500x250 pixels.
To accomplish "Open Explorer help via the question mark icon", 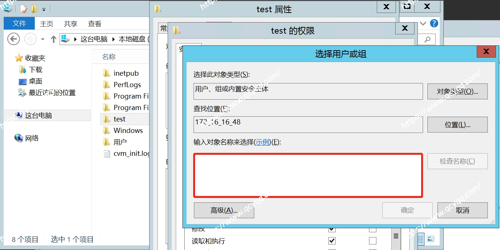I will tap(434, 24).
